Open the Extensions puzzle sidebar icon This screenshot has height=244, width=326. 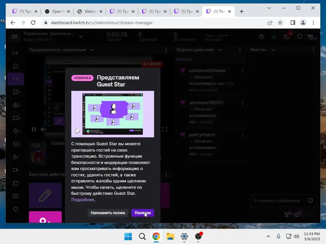[x=15, y=183]
